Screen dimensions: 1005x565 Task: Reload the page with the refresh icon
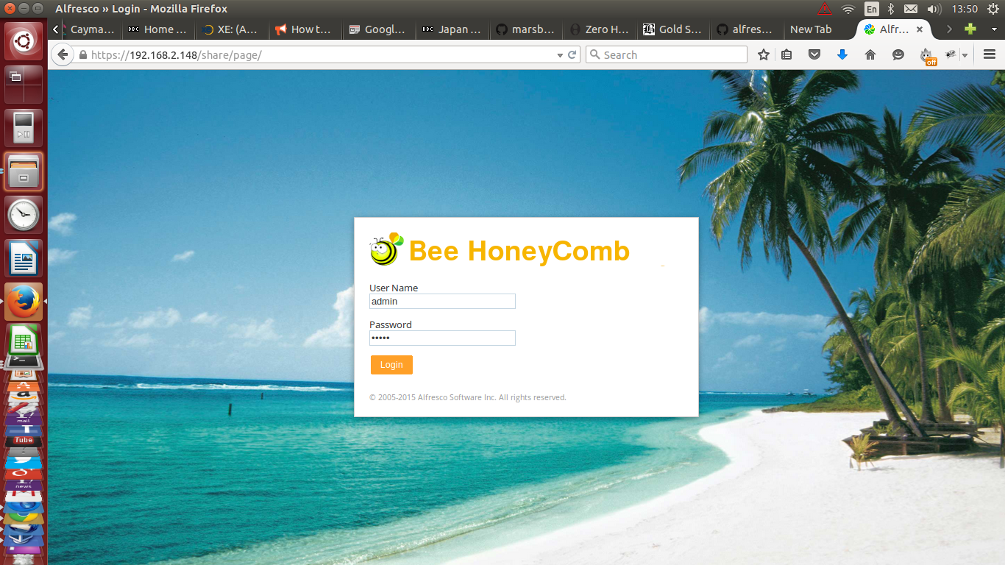(572, 55)
